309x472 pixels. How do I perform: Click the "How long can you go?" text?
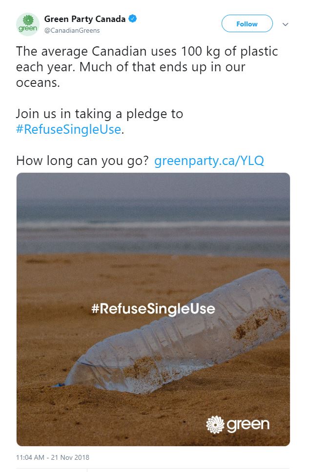pyautogui.click(x=82, y=161)
